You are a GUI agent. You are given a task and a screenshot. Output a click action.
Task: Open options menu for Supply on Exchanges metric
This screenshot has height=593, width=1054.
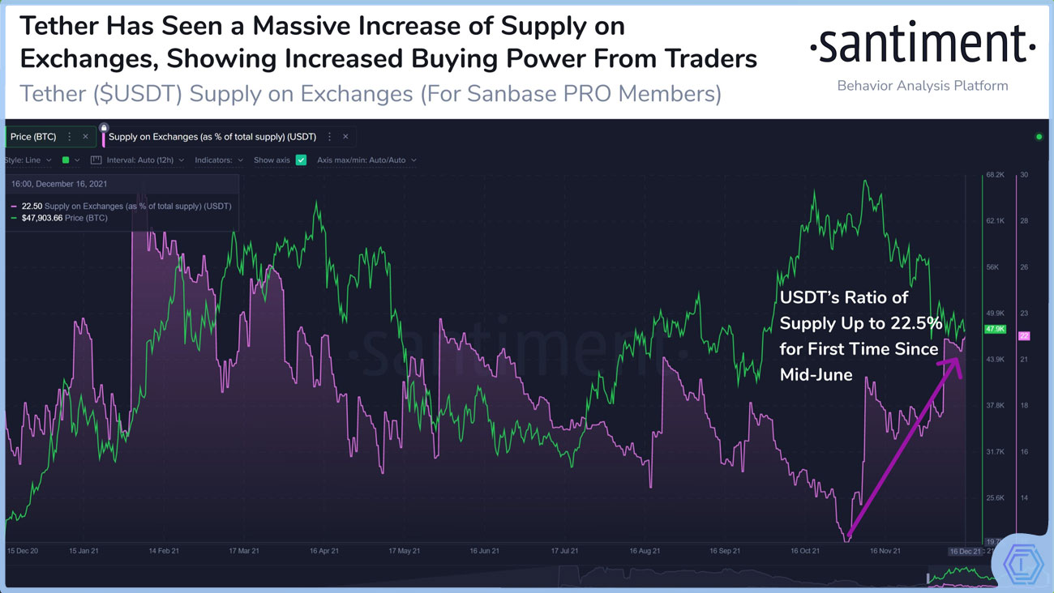(x=329, y=136)
